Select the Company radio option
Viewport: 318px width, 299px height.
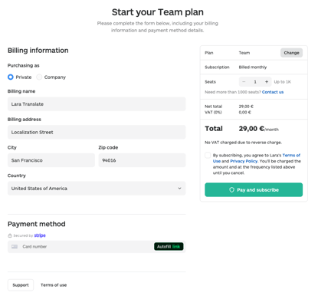pyautogui.click(x=39, y=77)
